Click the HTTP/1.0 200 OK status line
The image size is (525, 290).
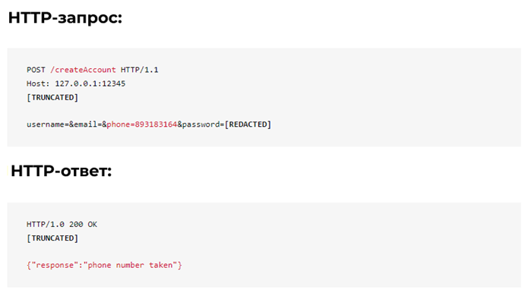point(62,224)
